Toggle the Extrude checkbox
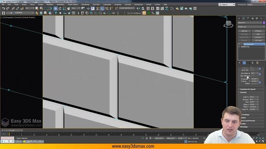The width and height of the screenshot is (266, 149). [x=241, y=79]
